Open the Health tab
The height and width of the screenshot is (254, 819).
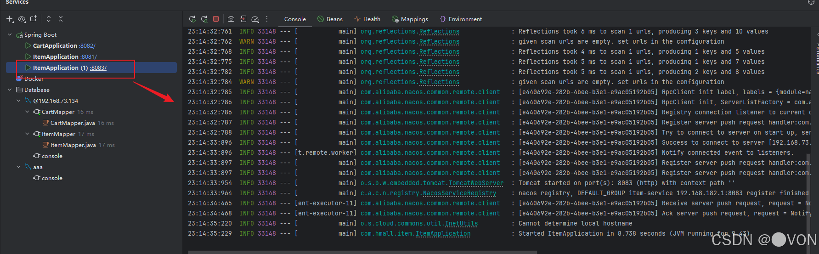click(x=367, y=19)
